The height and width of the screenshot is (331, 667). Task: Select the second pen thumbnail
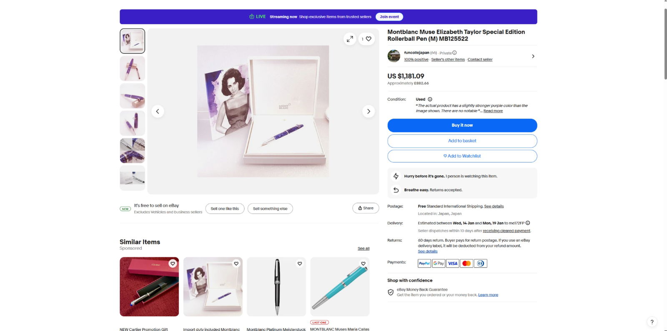[x=132, y=68]
